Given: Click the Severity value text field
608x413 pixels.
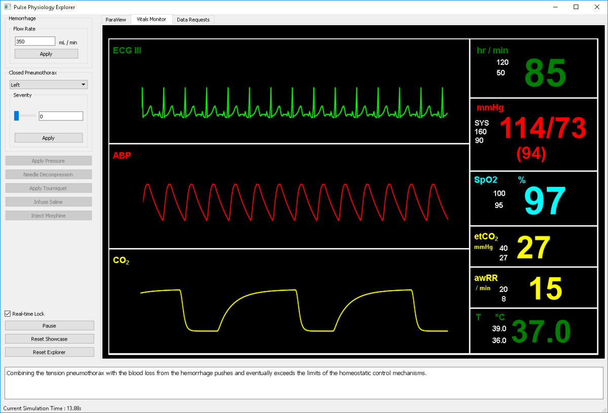Looking at the screenshot, I should [x=61, y=116].
